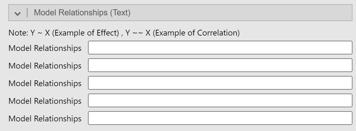Click the fourth Model Relationships row label
Viewport: 356px width, 131px height.
(x=45, y=101)
